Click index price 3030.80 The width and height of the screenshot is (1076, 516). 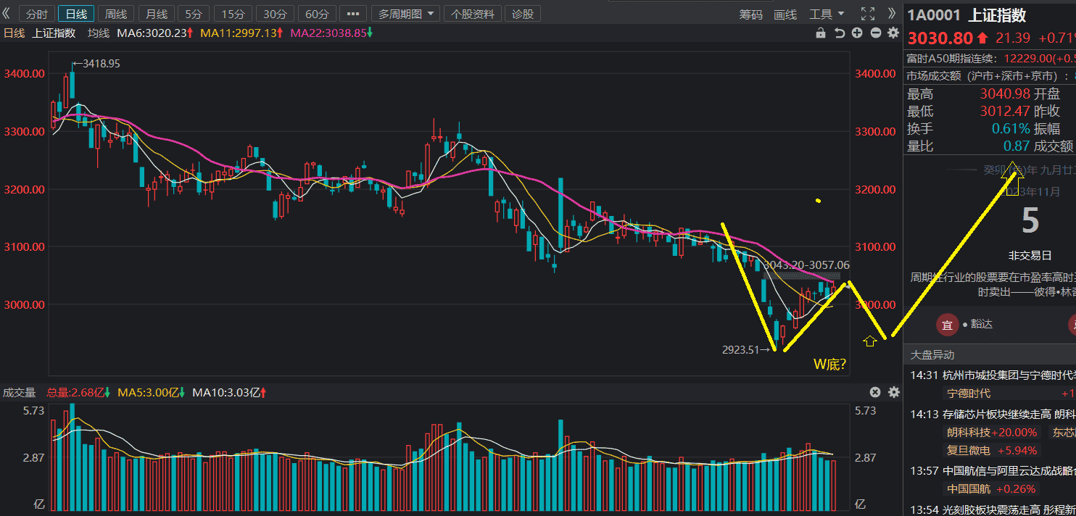[940, 38]
